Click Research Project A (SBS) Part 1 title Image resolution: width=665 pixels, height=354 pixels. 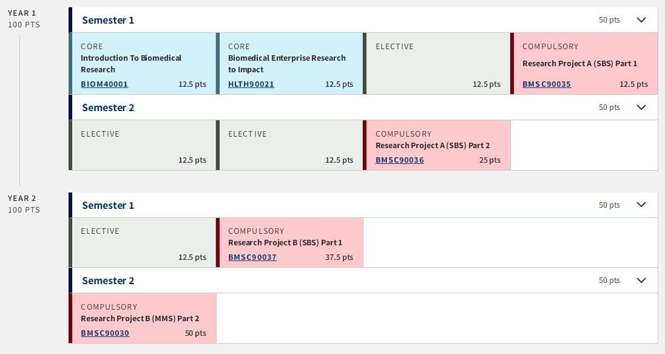[579, 64]
